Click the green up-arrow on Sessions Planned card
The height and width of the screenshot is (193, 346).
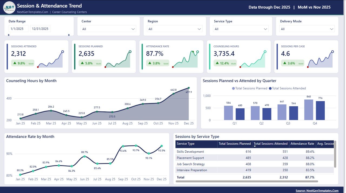[82, 63]
